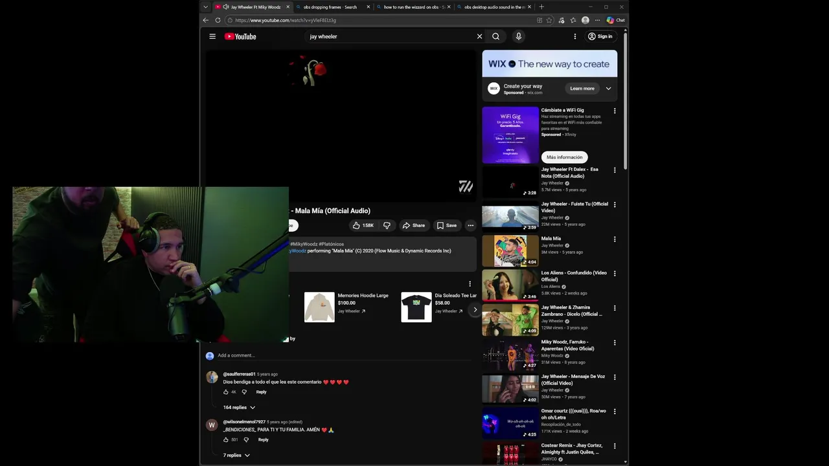
Task: Open the split screen icon in address bar
Action: tap(539, 20)
